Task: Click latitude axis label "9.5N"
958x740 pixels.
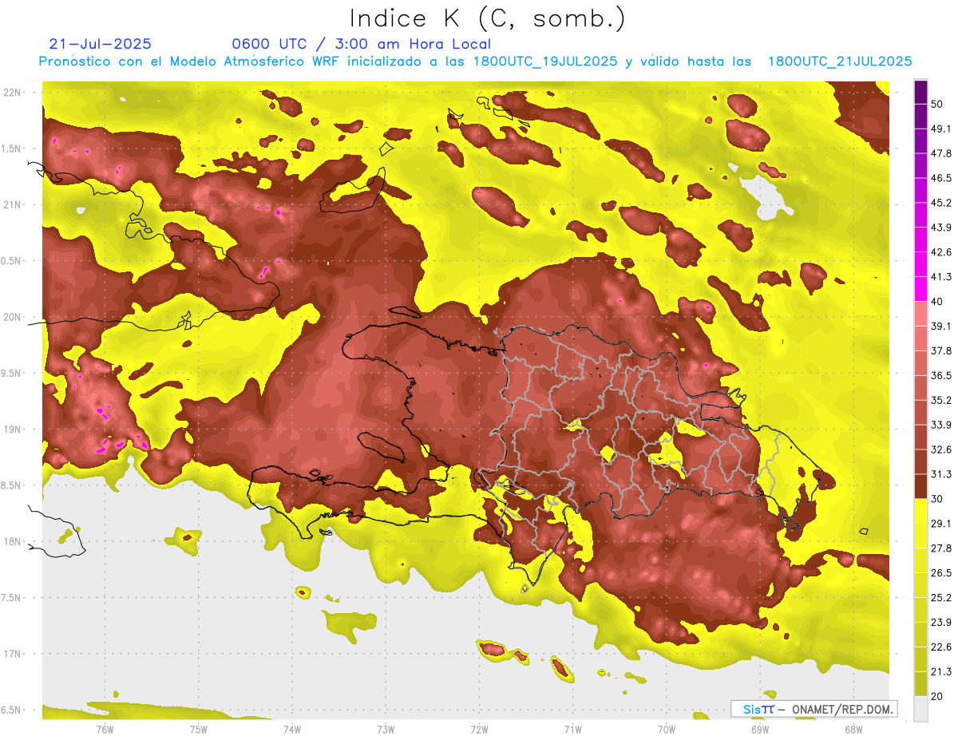Action: (12, 374)
